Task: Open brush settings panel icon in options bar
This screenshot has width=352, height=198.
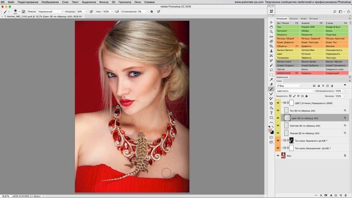Action: click(23, 12)
